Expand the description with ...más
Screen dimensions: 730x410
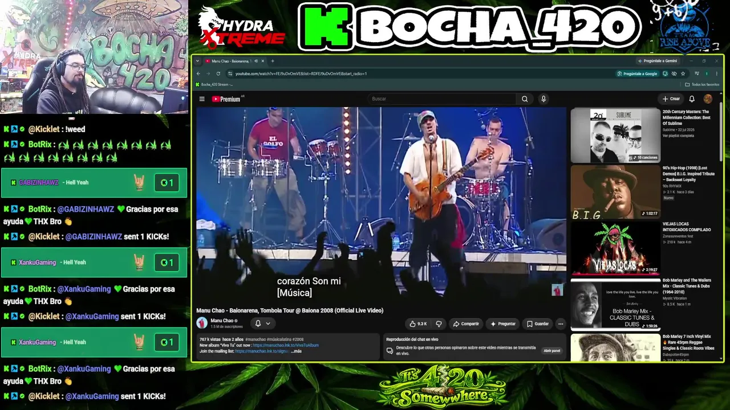(296, 351)
